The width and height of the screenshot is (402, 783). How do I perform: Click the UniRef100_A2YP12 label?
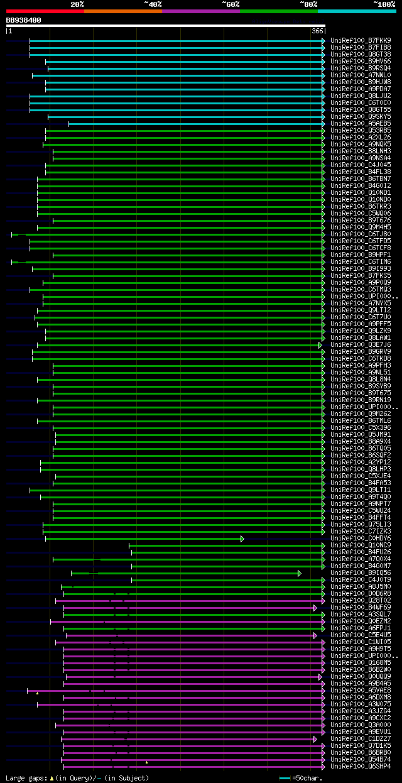(361, 462)
